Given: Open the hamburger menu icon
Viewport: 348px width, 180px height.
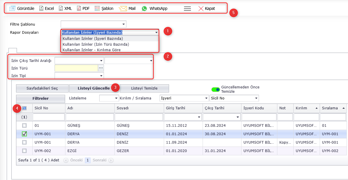Looking at the screenshot, I should (187, 8).
